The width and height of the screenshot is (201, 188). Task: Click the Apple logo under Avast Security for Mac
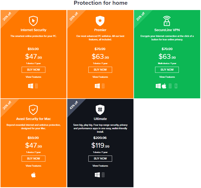[x=33, y=175]
